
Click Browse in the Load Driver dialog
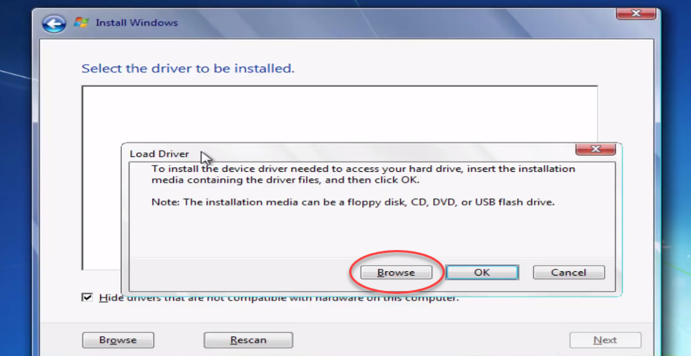[396, 272]
